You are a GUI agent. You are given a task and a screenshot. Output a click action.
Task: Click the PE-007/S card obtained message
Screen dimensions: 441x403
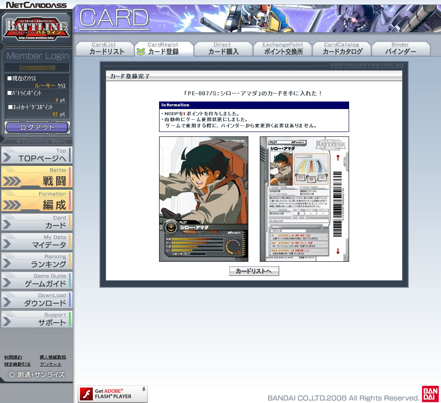tap(253, 93)
